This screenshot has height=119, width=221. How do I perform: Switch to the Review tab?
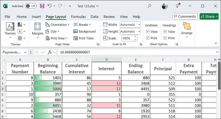[109, 17]
